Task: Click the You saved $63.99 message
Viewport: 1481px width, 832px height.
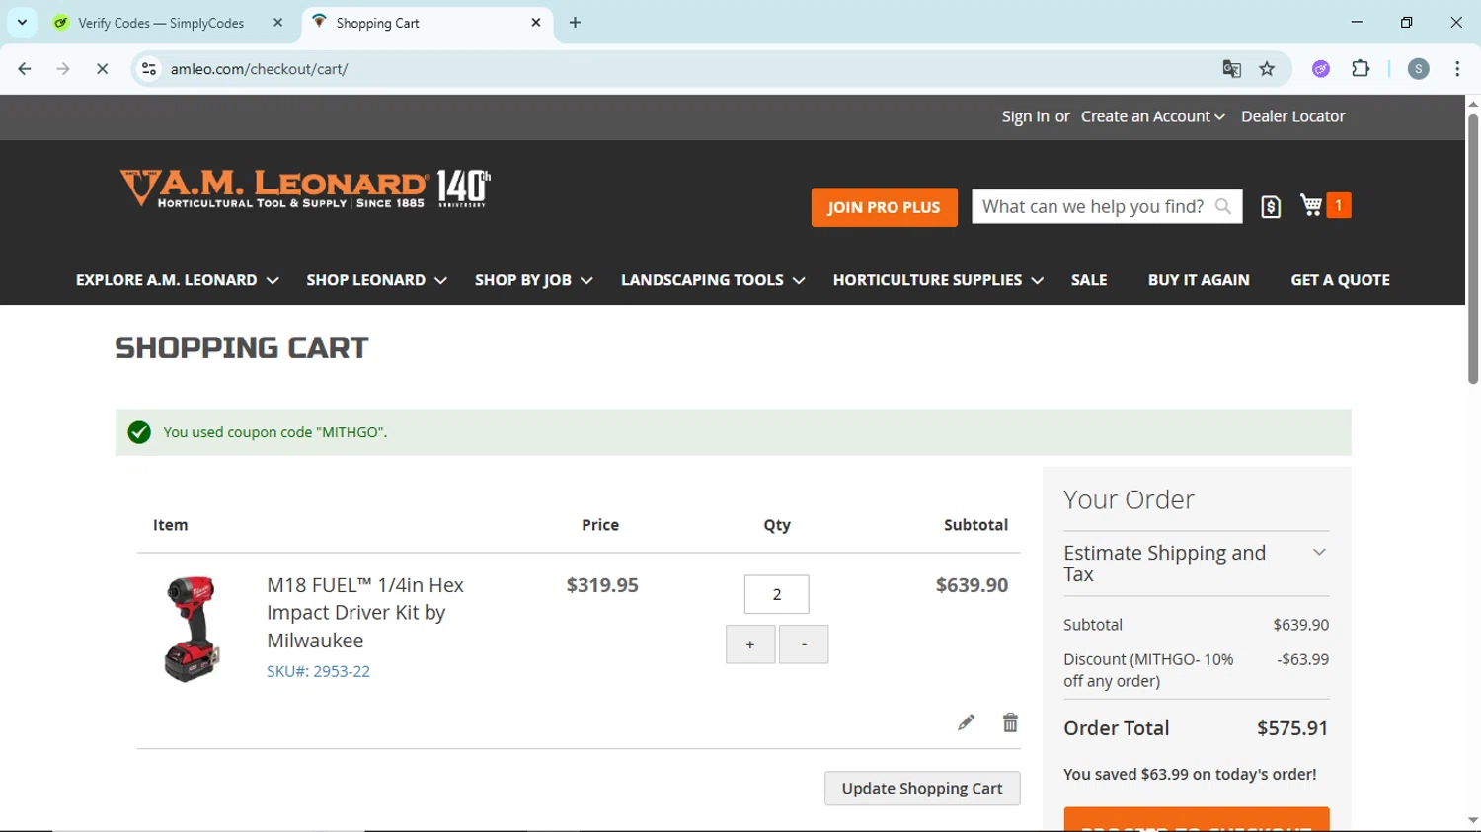Action: pos(1190,775)
